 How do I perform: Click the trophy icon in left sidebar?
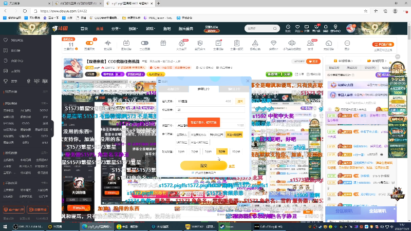(6, 81)
